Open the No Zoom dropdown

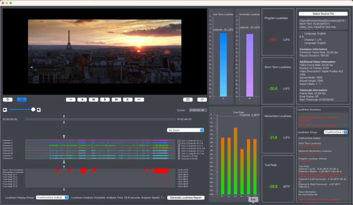(185, 130)
